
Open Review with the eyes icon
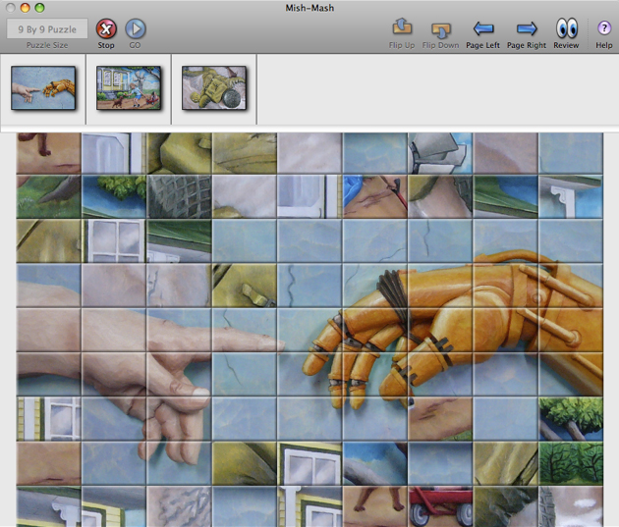566,28
